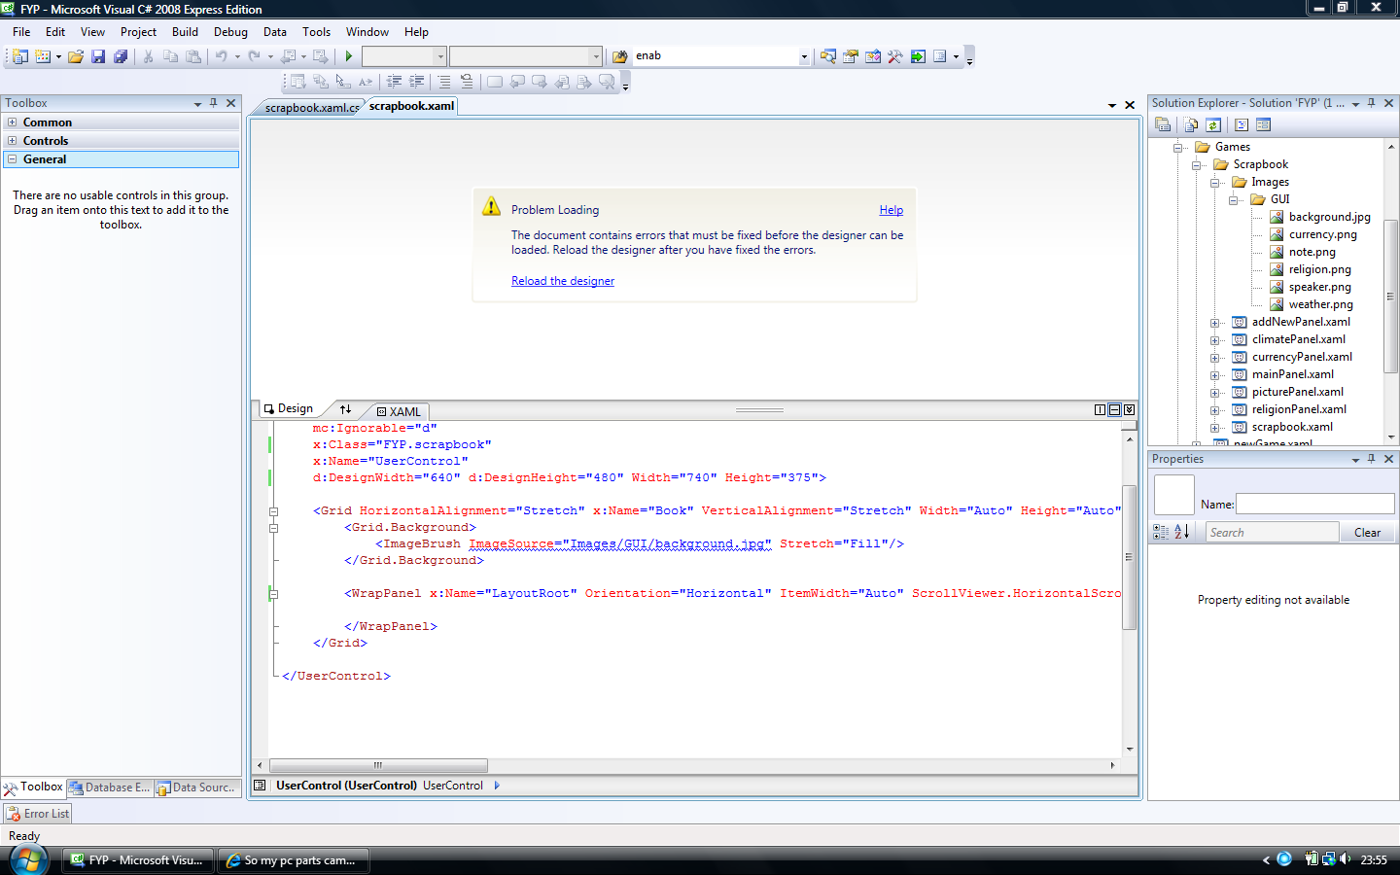Click the 'Reload the designer' link

coord(563,281)
